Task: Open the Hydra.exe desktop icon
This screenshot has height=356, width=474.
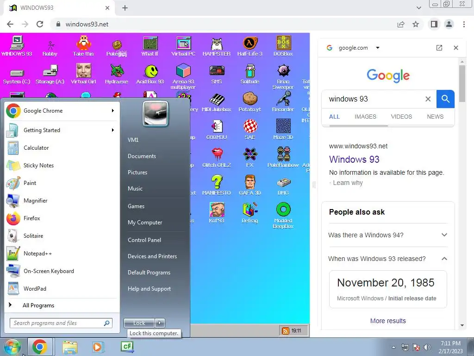Action: click(117, 74)
